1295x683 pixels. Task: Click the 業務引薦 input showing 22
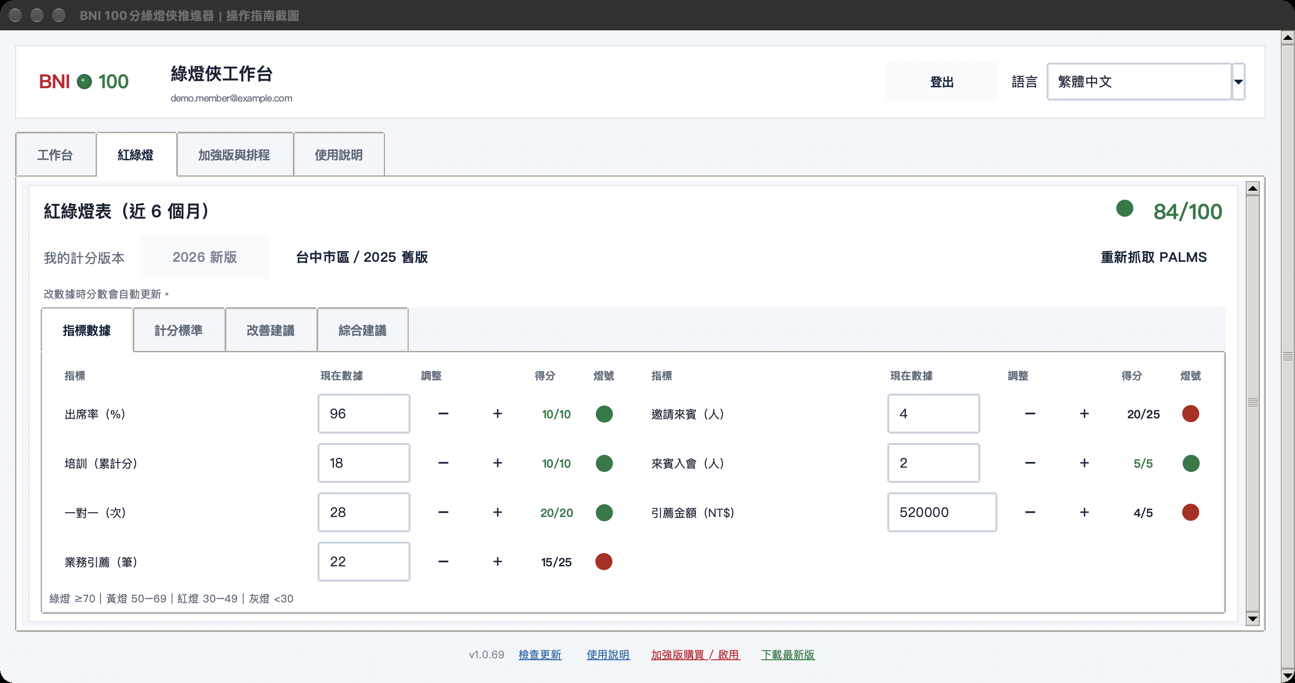(364, 561)
